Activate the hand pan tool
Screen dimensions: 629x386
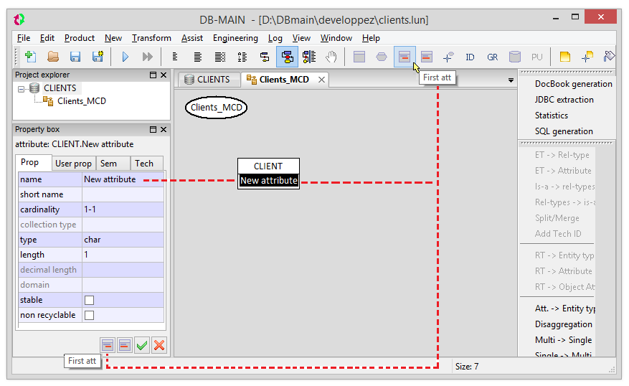[x=331, y=57]
